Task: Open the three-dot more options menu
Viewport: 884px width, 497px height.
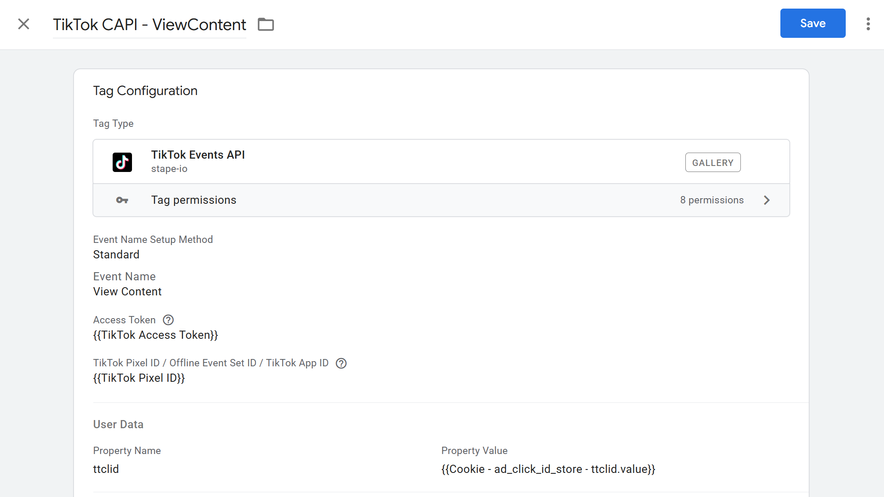Action: (x=868, y=24)
